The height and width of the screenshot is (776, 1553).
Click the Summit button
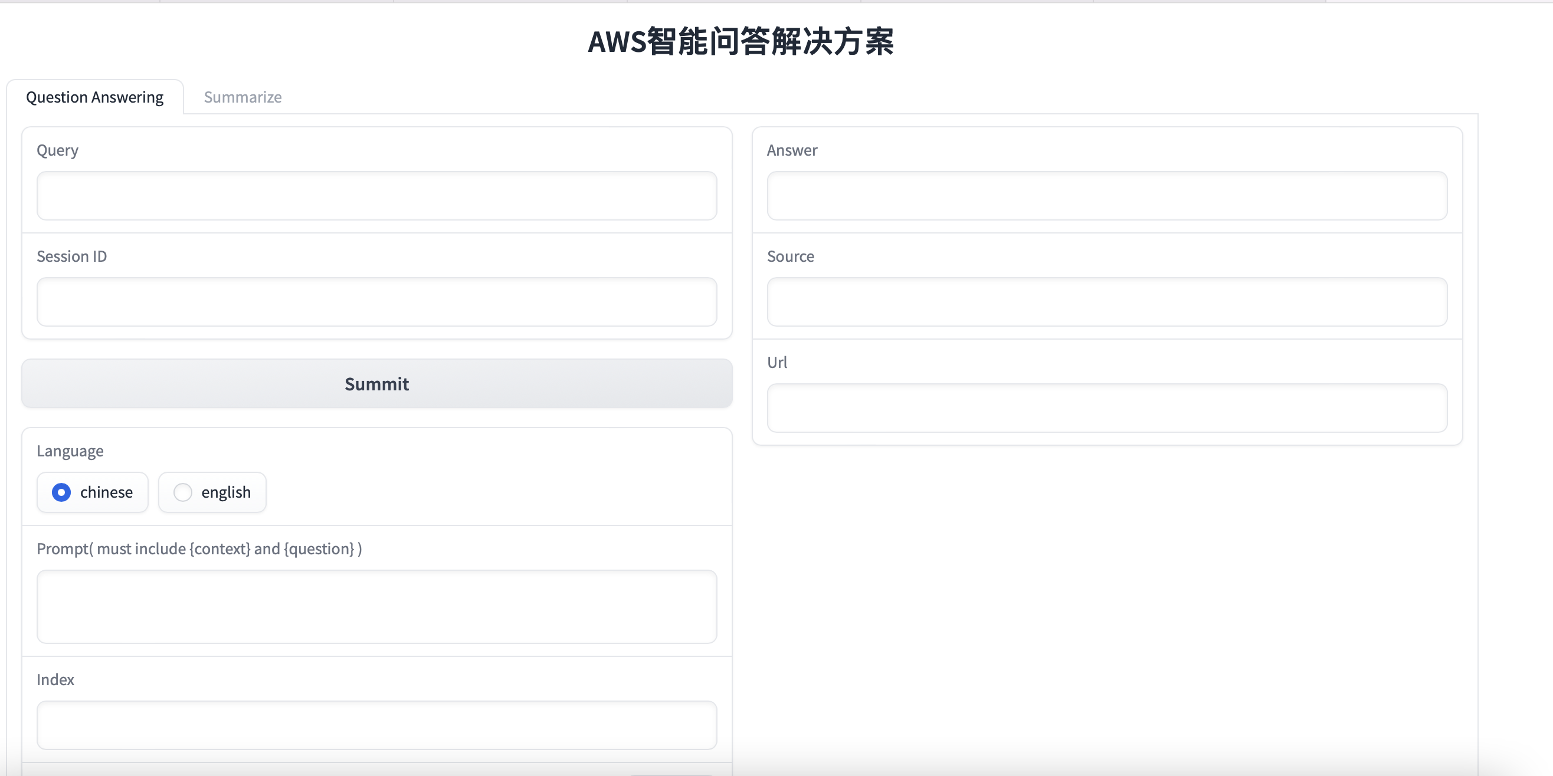[x=377, y=384]
